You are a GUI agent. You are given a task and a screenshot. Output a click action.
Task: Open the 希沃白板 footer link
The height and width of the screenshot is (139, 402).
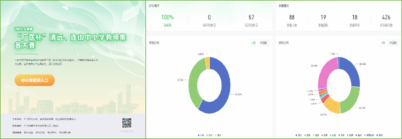40,132
